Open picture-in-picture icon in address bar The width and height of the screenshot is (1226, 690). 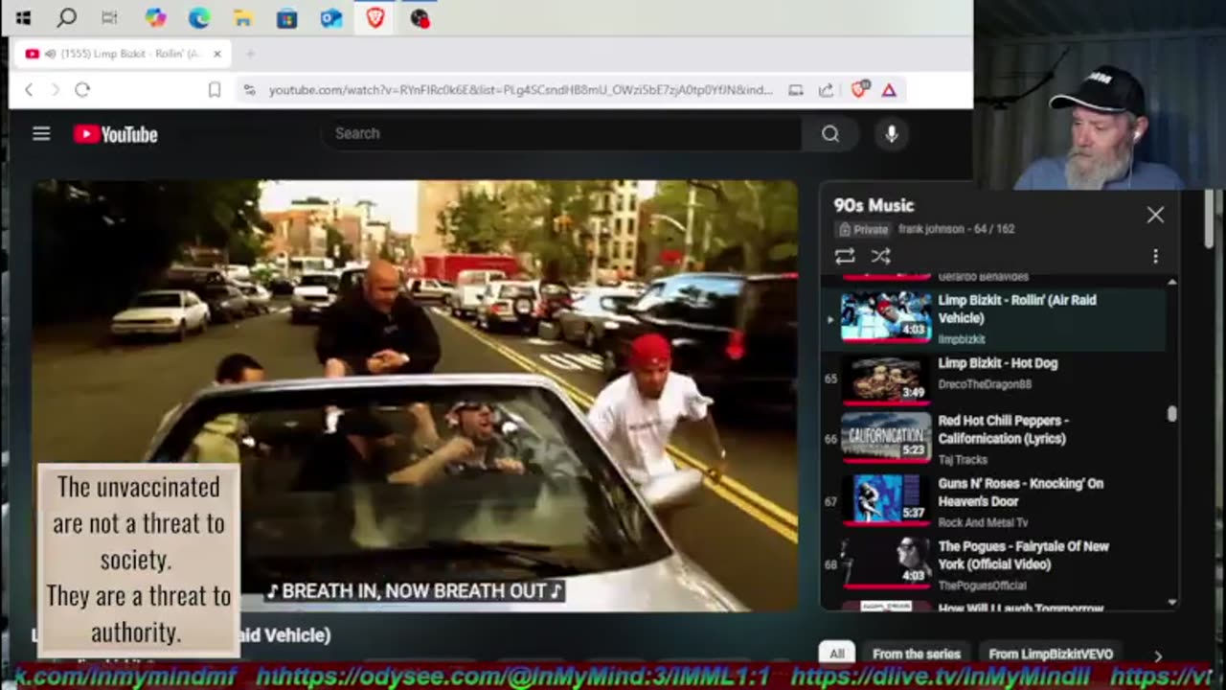click(x=795, y=89)
